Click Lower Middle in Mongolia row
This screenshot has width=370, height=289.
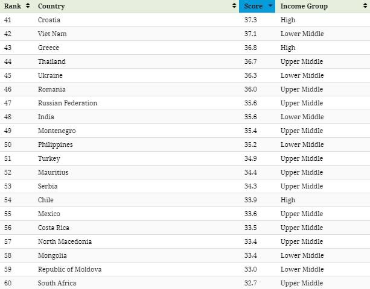coord(302,255)
